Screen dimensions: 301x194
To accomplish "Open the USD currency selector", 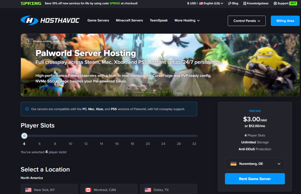I will pos(192,3).
